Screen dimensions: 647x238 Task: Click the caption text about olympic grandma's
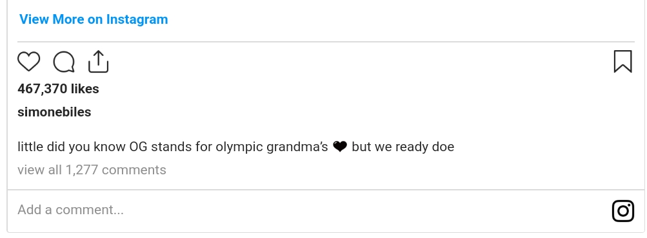[x=235, y=147]
